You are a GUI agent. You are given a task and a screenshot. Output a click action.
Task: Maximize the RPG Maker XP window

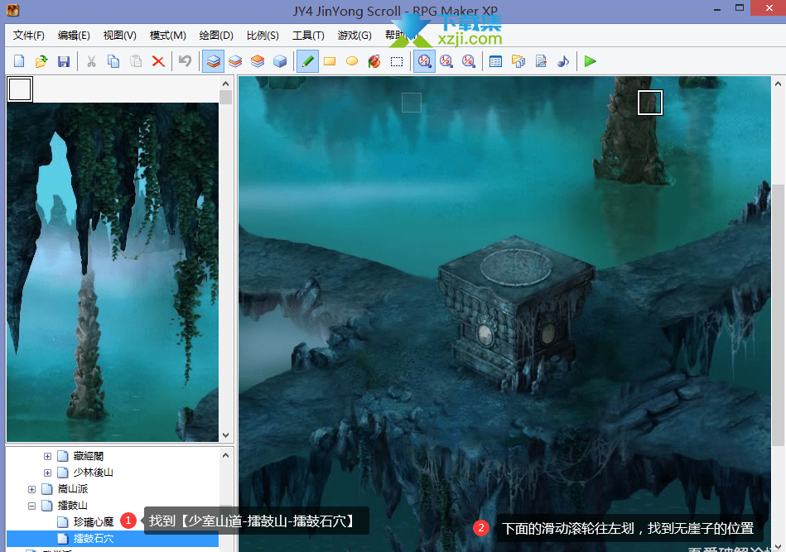740,8
